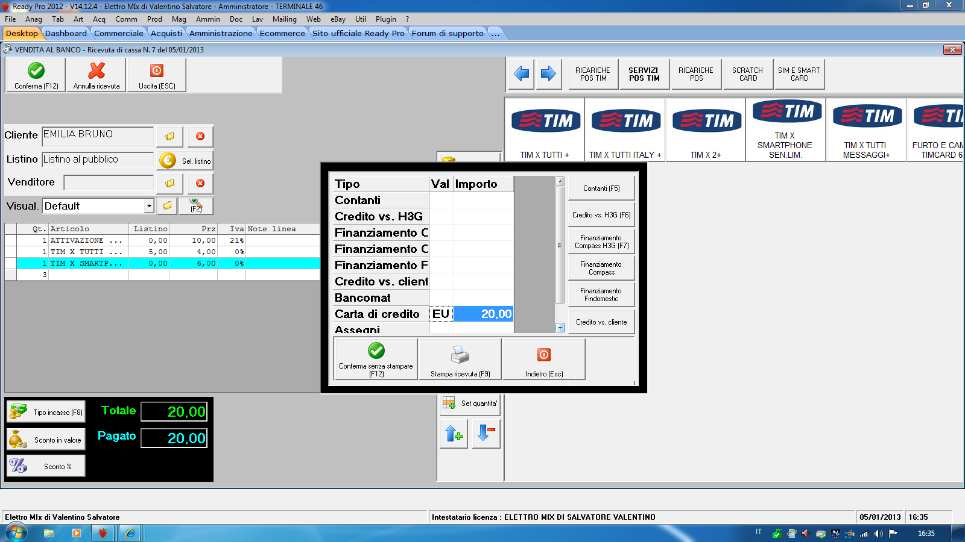
Task: Switch to the Commerciale tab
Action: point(119,33)
